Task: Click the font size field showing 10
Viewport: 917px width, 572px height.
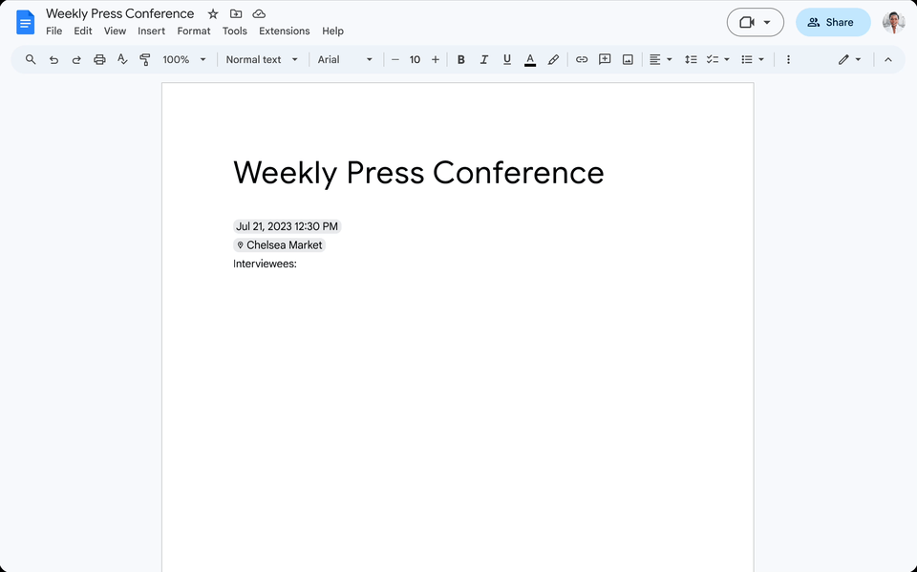Action: [415, 59]
